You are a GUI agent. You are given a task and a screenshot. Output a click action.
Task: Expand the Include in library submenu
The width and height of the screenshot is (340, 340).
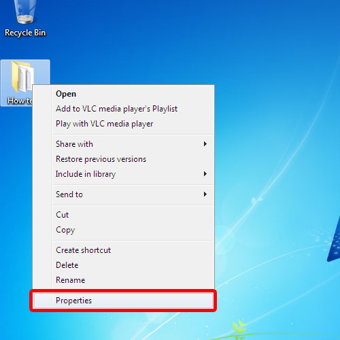click(x=123, y=174)
